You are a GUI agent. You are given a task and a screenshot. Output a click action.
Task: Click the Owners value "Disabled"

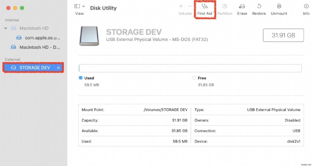pyautogui.click(x=292, y=120)
